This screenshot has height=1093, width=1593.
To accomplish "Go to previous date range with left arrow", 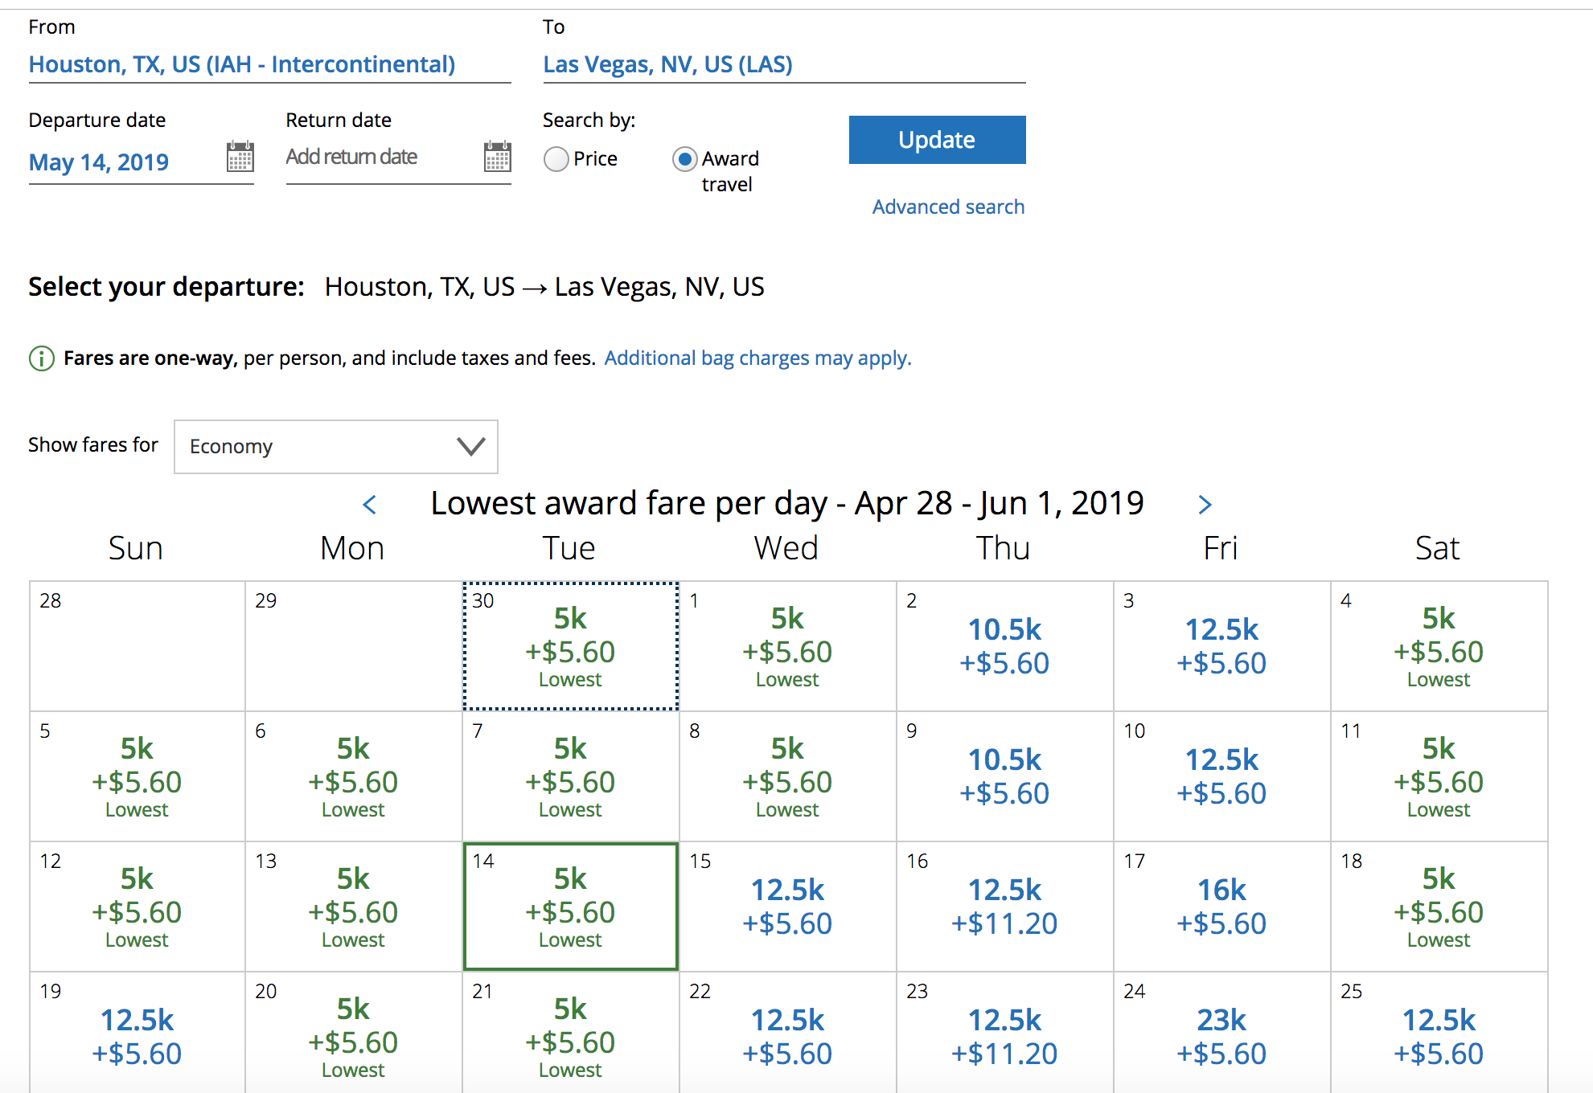I will (x=371, y=505).
